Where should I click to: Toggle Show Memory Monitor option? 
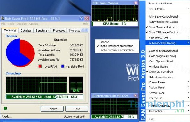(x=168, y=27)
